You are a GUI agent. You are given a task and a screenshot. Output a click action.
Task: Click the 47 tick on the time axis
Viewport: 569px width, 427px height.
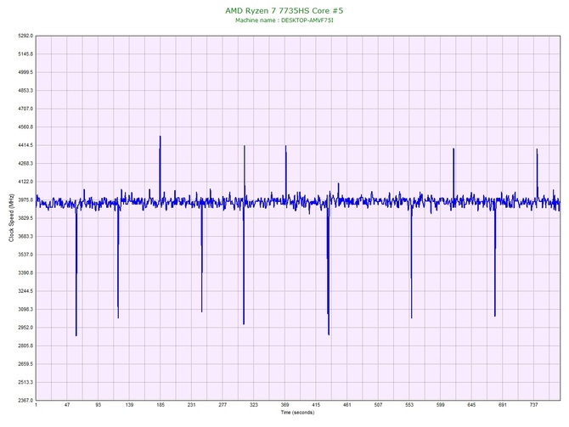click(67, 405)
